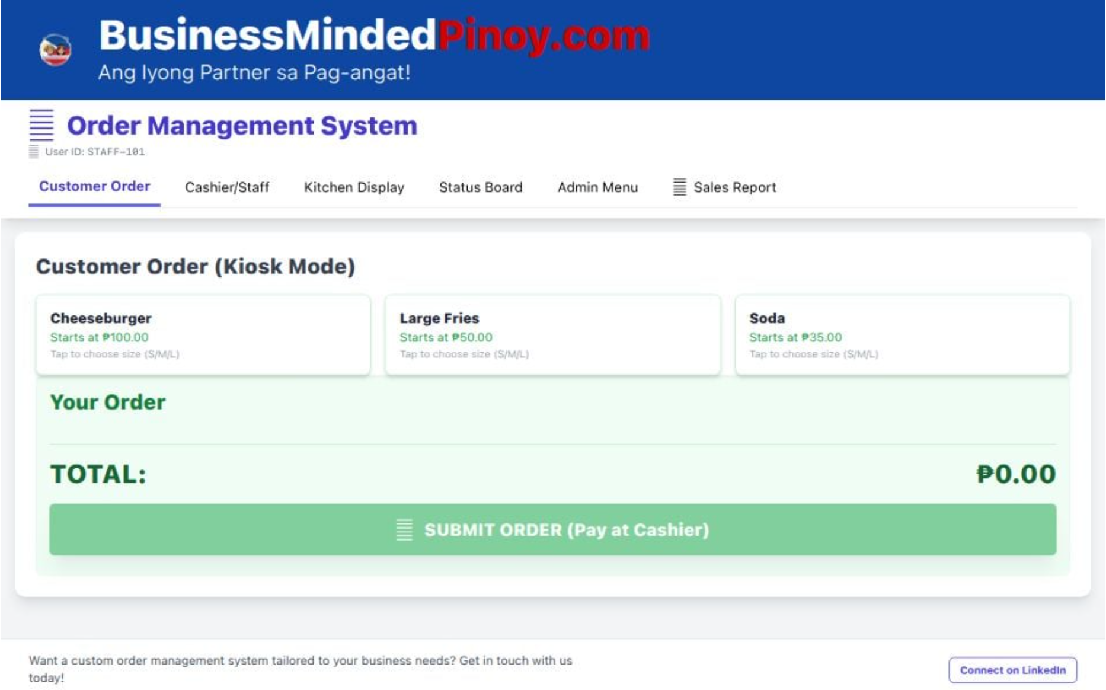Click the Your Order section heading
Viewport: 1106px width, 690px height.
pos(107,402)
